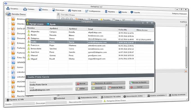Viewport: 191px width, 110px height.
Task: Click the Favoritos star icon
Action: point(101,20)
